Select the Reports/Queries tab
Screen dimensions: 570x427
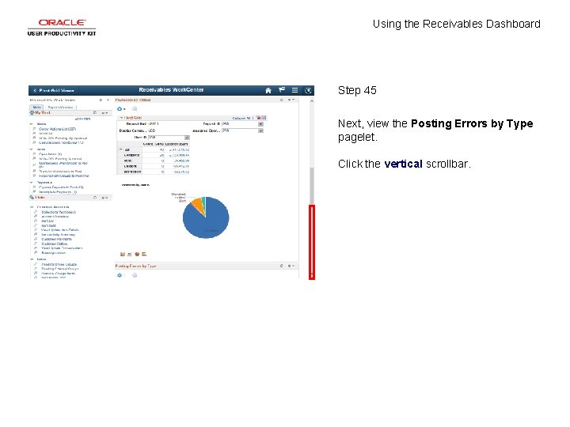pyautogui.click(x=61, y=108)
